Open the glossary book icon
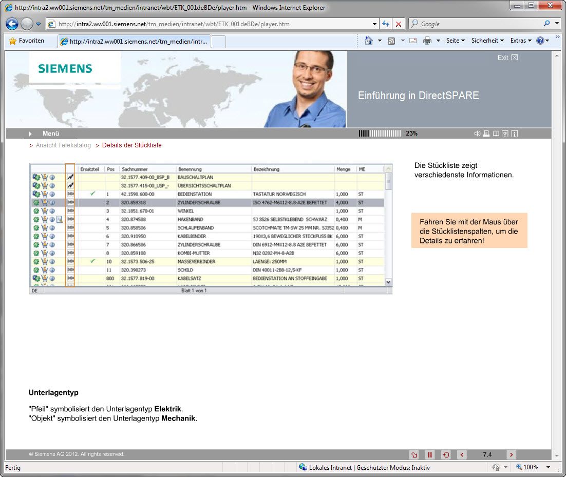This screenshot has width=566, height=477. click(496, 133)
